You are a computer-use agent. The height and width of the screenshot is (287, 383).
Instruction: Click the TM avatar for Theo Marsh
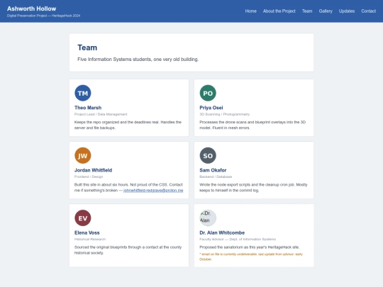point(83,93)
